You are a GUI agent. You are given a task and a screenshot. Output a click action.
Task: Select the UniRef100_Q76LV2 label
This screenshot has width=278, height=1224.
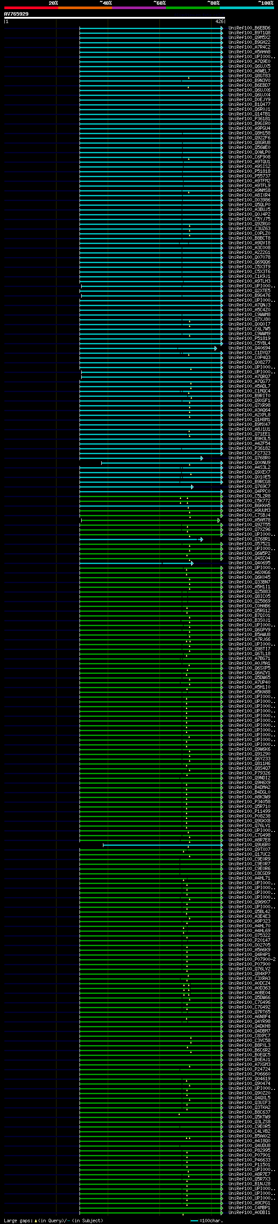click(x=249, y=969)
